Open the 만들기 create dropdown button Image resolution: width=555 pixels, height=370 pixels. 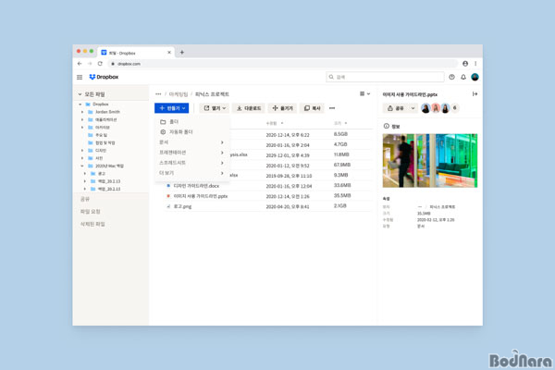pos(172,108)
